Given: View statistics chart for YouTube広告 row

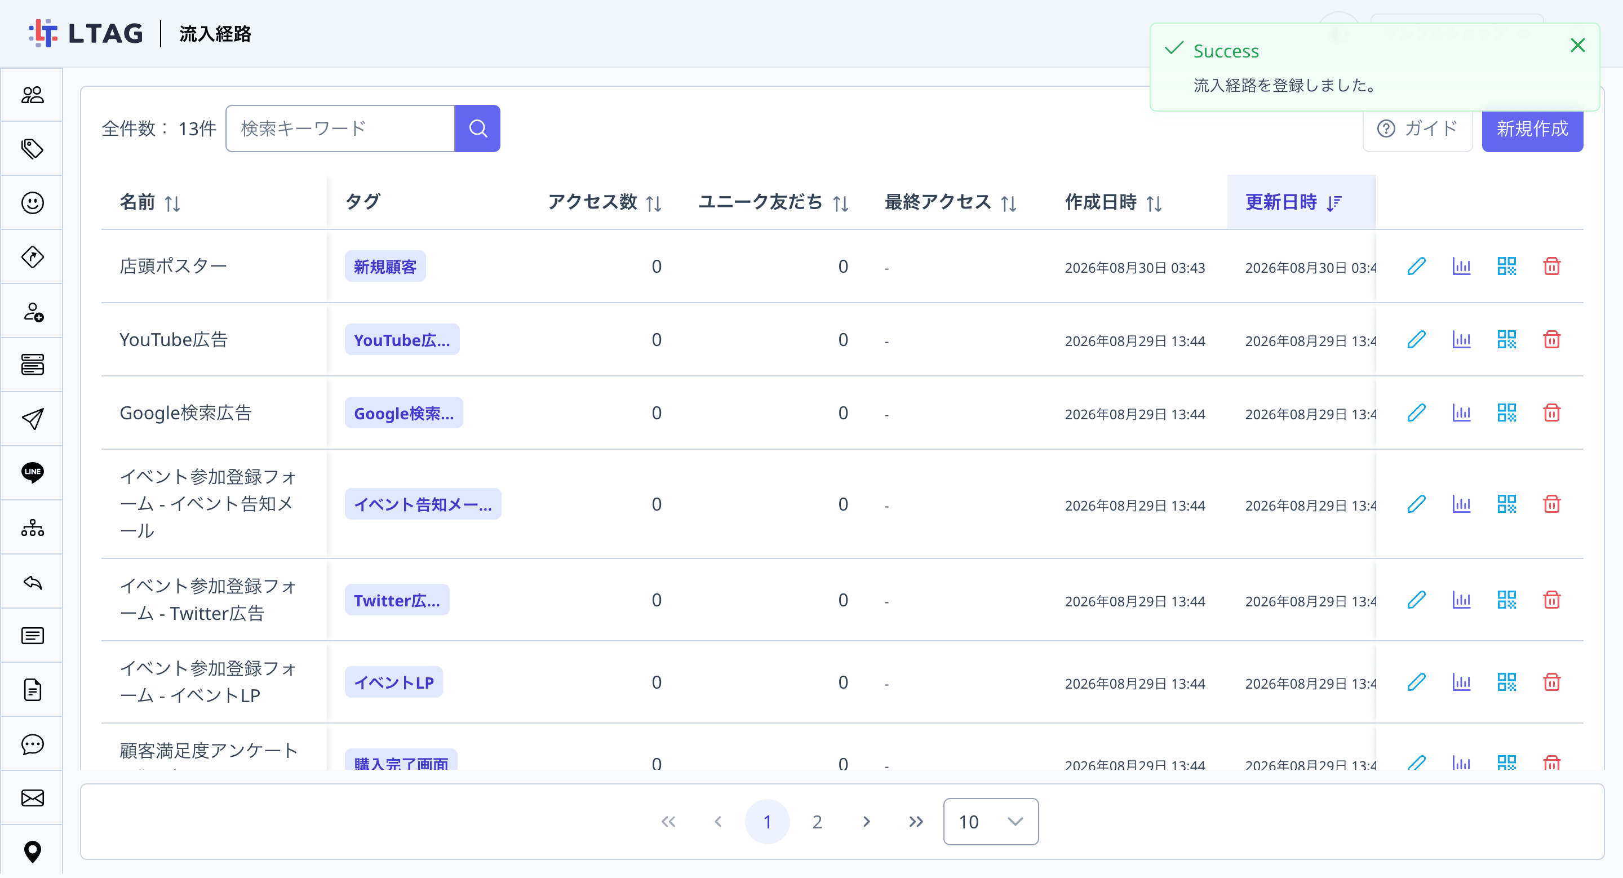Looking at the screenshot, I should pyautogui.click(x=1462, y=339).
